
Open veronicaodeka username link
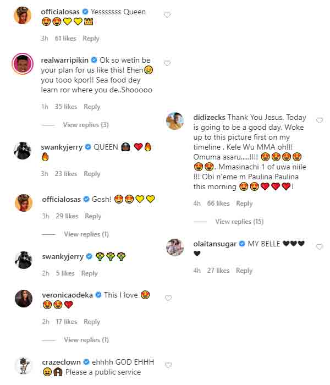click(67, 295)
